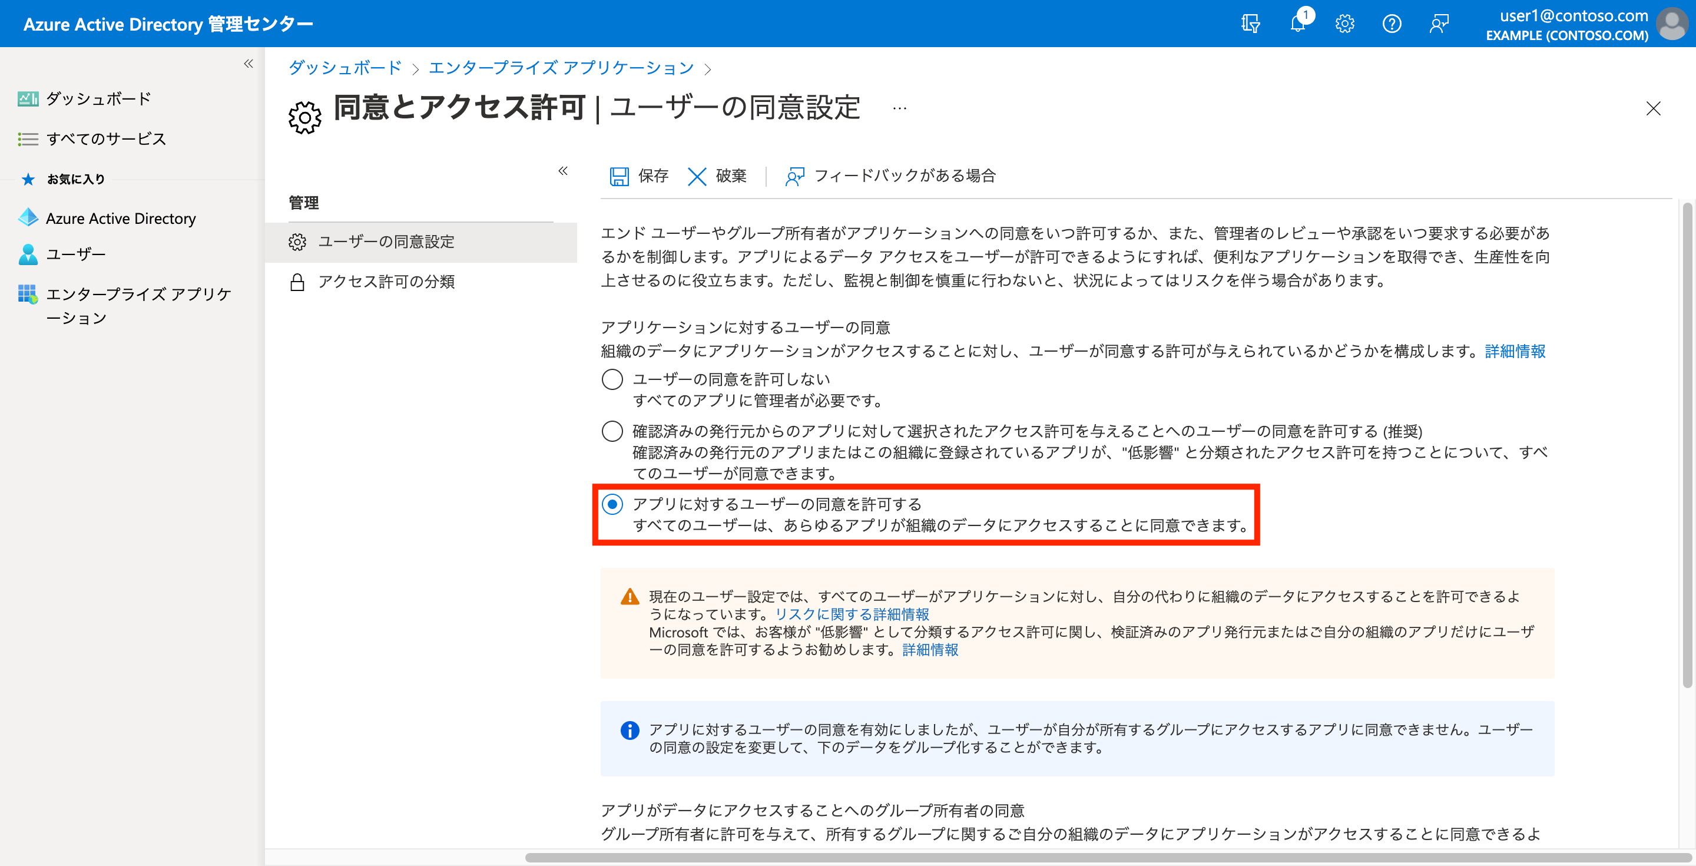Select アプリに対するユーザーの同意を許可する radio button
Viewport: 1696px width, 866px height.
[x=612, y=504]
